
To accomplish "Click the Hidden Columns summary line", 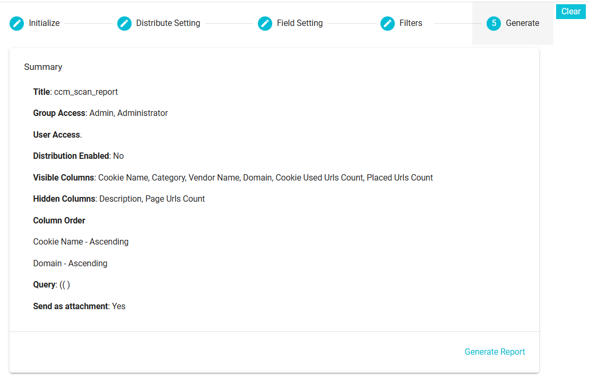I will click(x=119, y=199).
